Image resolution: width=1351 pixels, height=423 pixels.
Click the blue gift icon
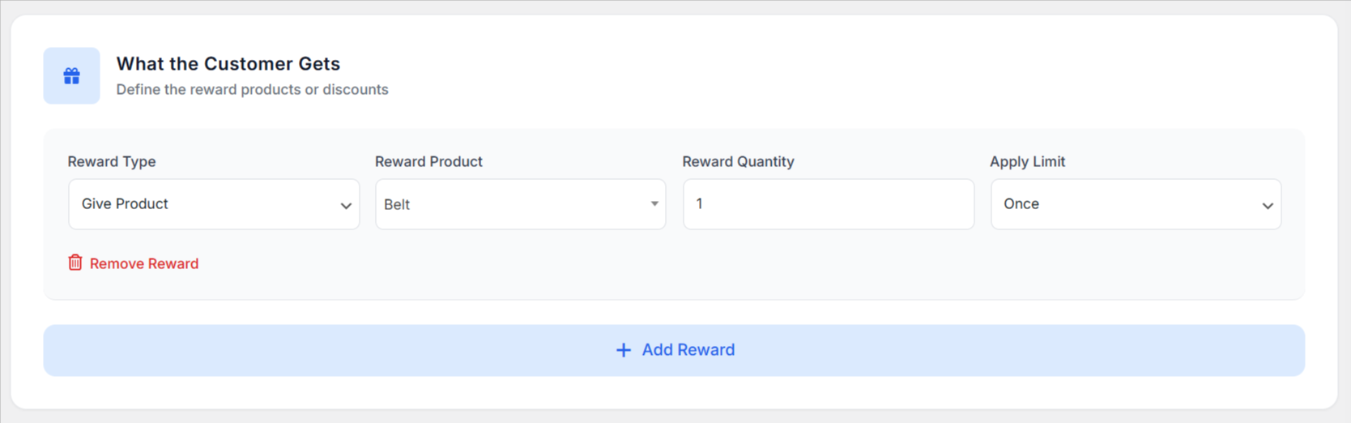click(71, 75)
